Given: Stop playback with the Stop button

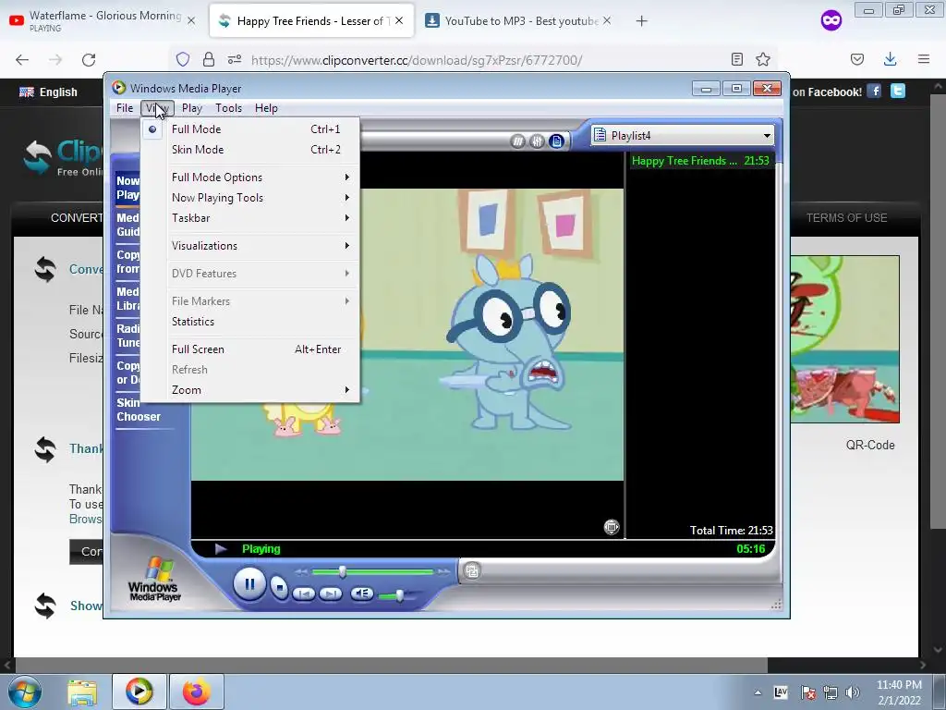Looking at the screenshot, I should click(279, 587).
